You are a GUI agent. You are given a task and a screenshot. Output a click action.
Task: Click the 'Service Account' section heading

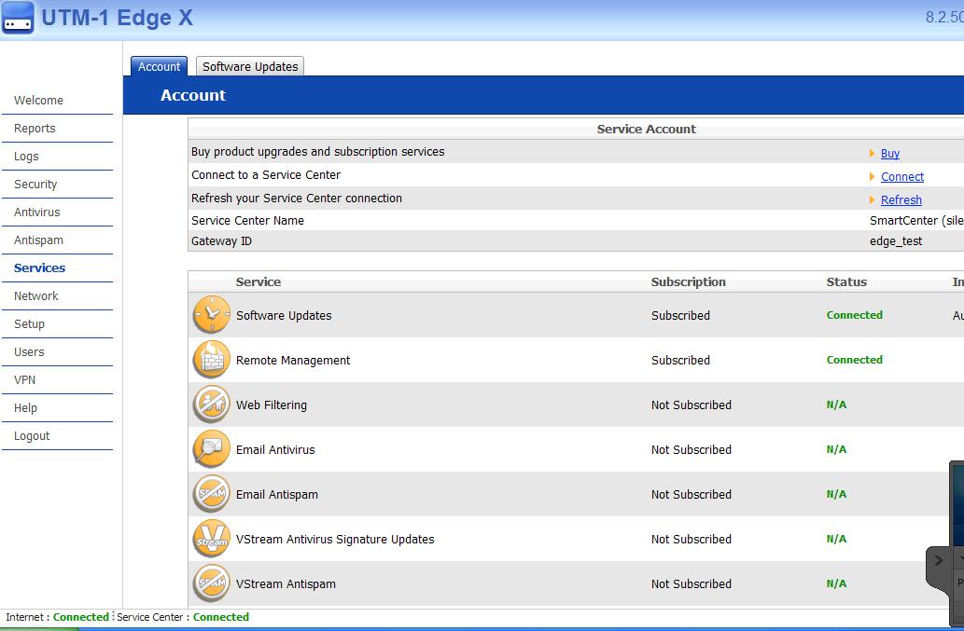[646, 129]
